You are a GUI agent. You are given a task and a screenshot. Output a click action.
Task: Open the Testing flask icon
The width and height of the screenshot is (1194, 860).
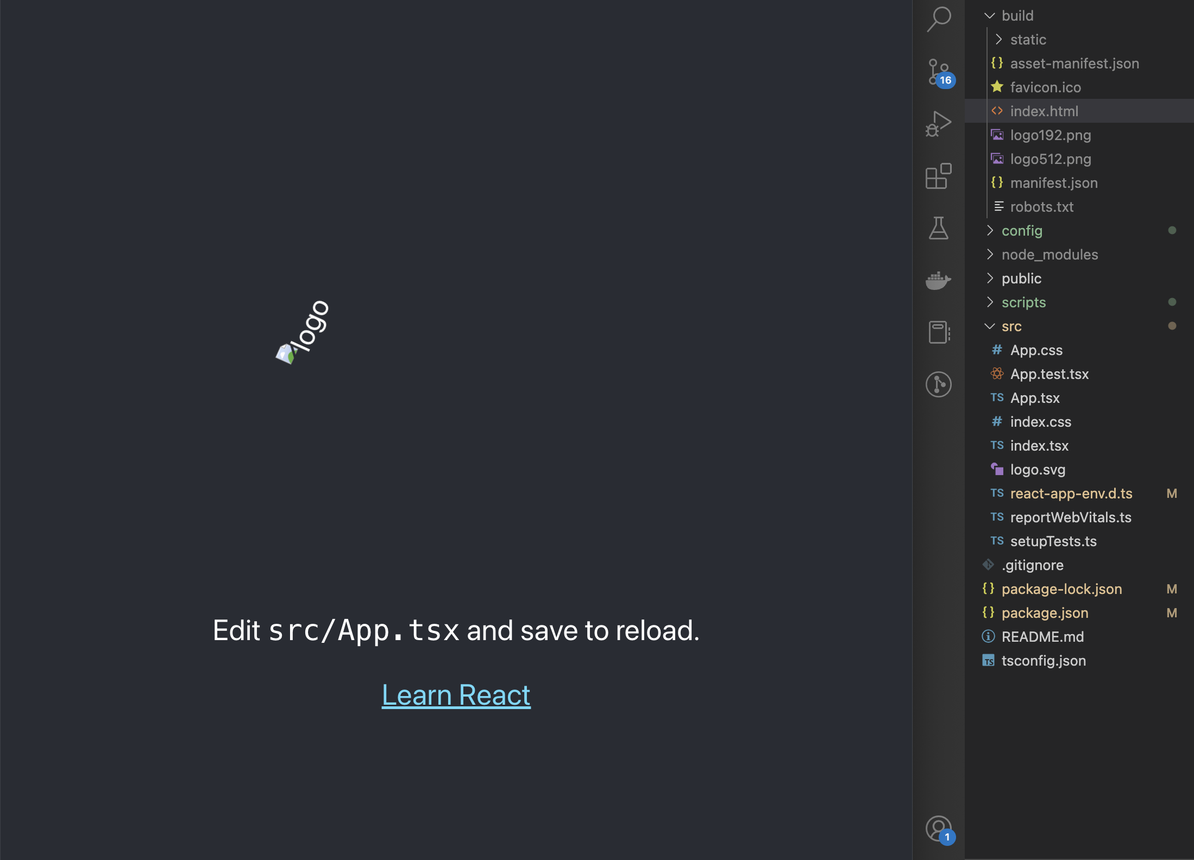pos(938,228)
